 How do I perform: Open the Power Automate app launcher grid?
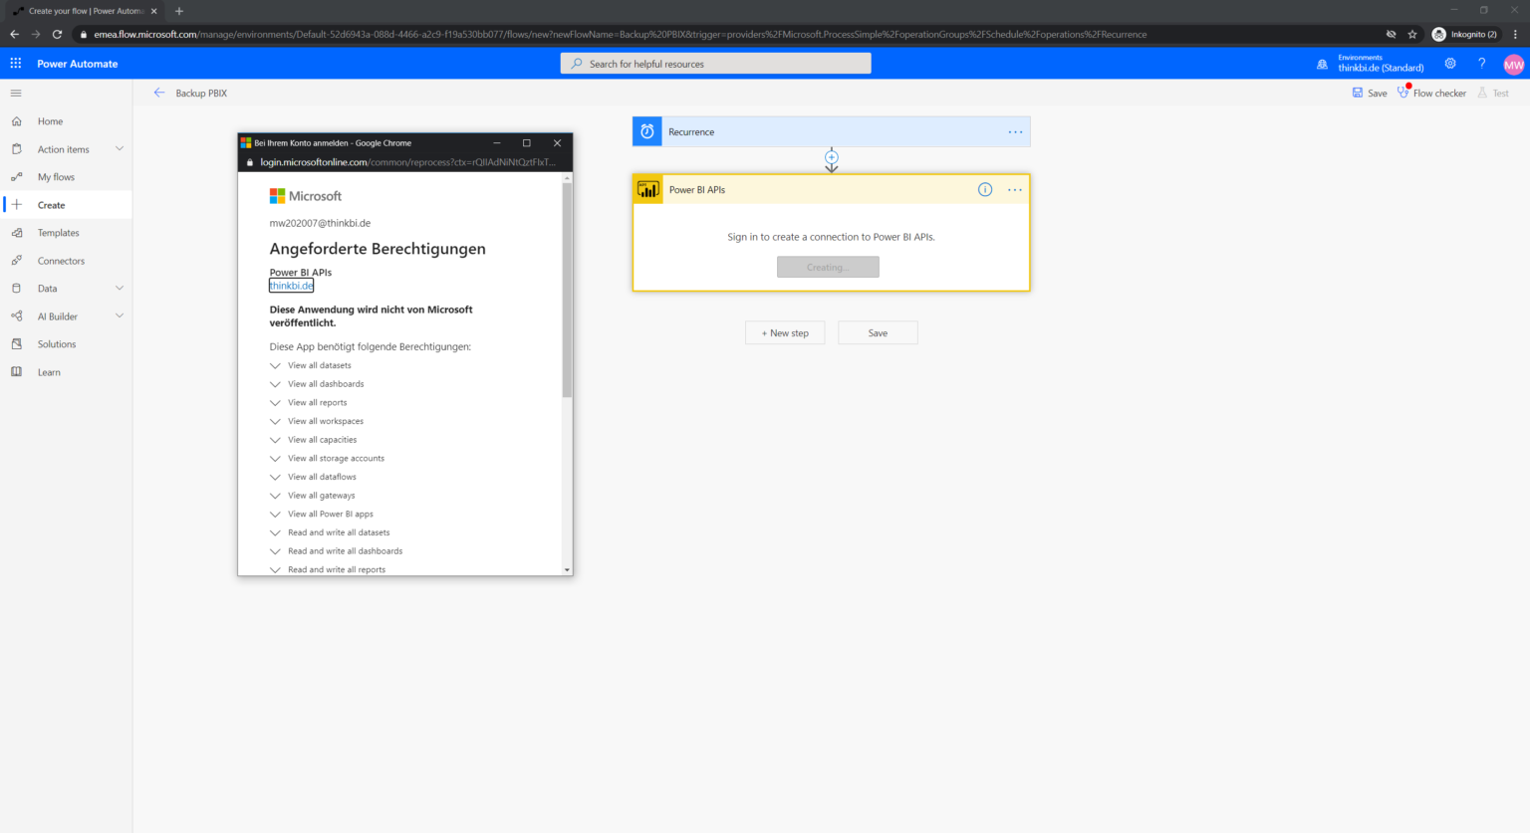[15, 63]
